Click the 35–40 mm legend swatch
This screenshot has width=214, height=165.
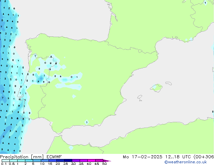click(x=83, y=161)
